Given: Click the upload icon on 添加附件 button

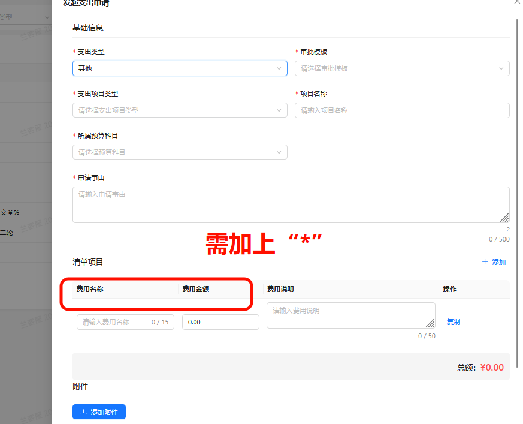Looking at the screenshot, I should click(83, 412).
